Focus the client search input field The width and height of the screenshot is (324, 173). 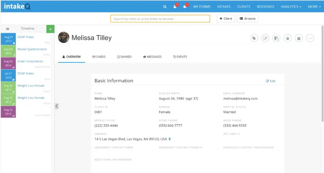(x=160, y=19)
